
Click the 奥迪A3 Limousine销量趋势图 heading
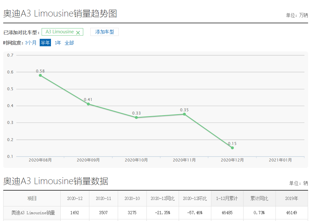pyautogui.click(x=60, y=14)
